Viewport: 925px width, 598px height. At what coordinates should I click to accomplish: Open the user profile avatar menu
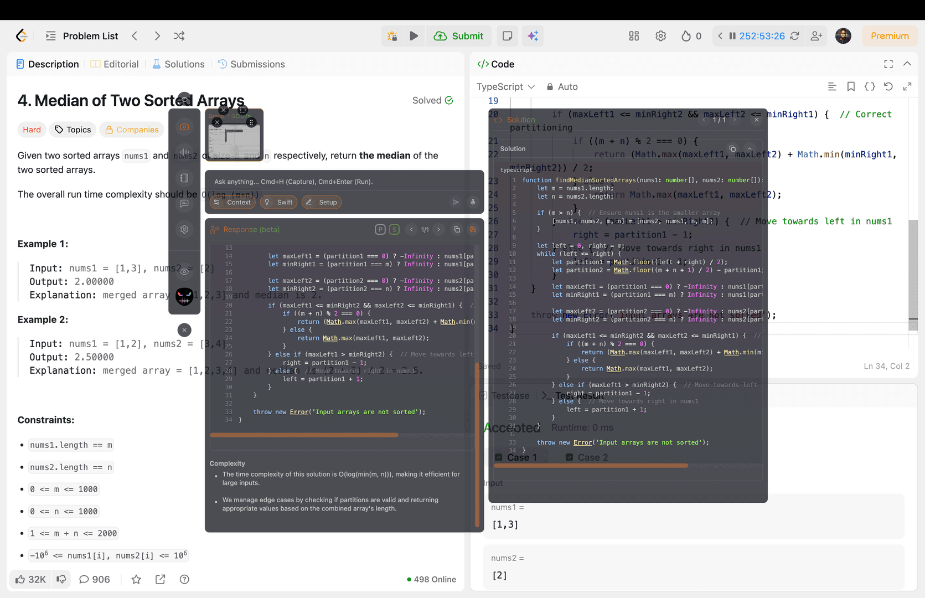(843, 36)
